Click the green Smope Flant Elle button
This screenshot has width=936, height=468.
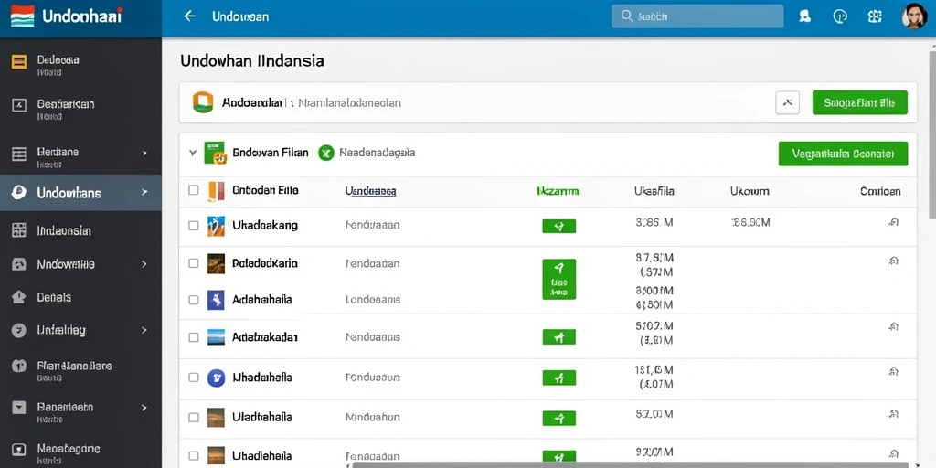point(859,102)
